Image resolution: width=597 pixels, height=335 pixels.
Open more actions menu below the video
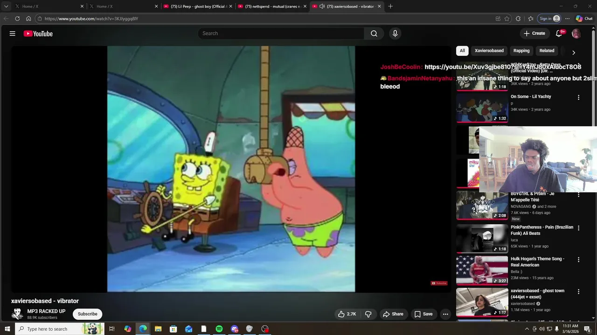point(445,314)
